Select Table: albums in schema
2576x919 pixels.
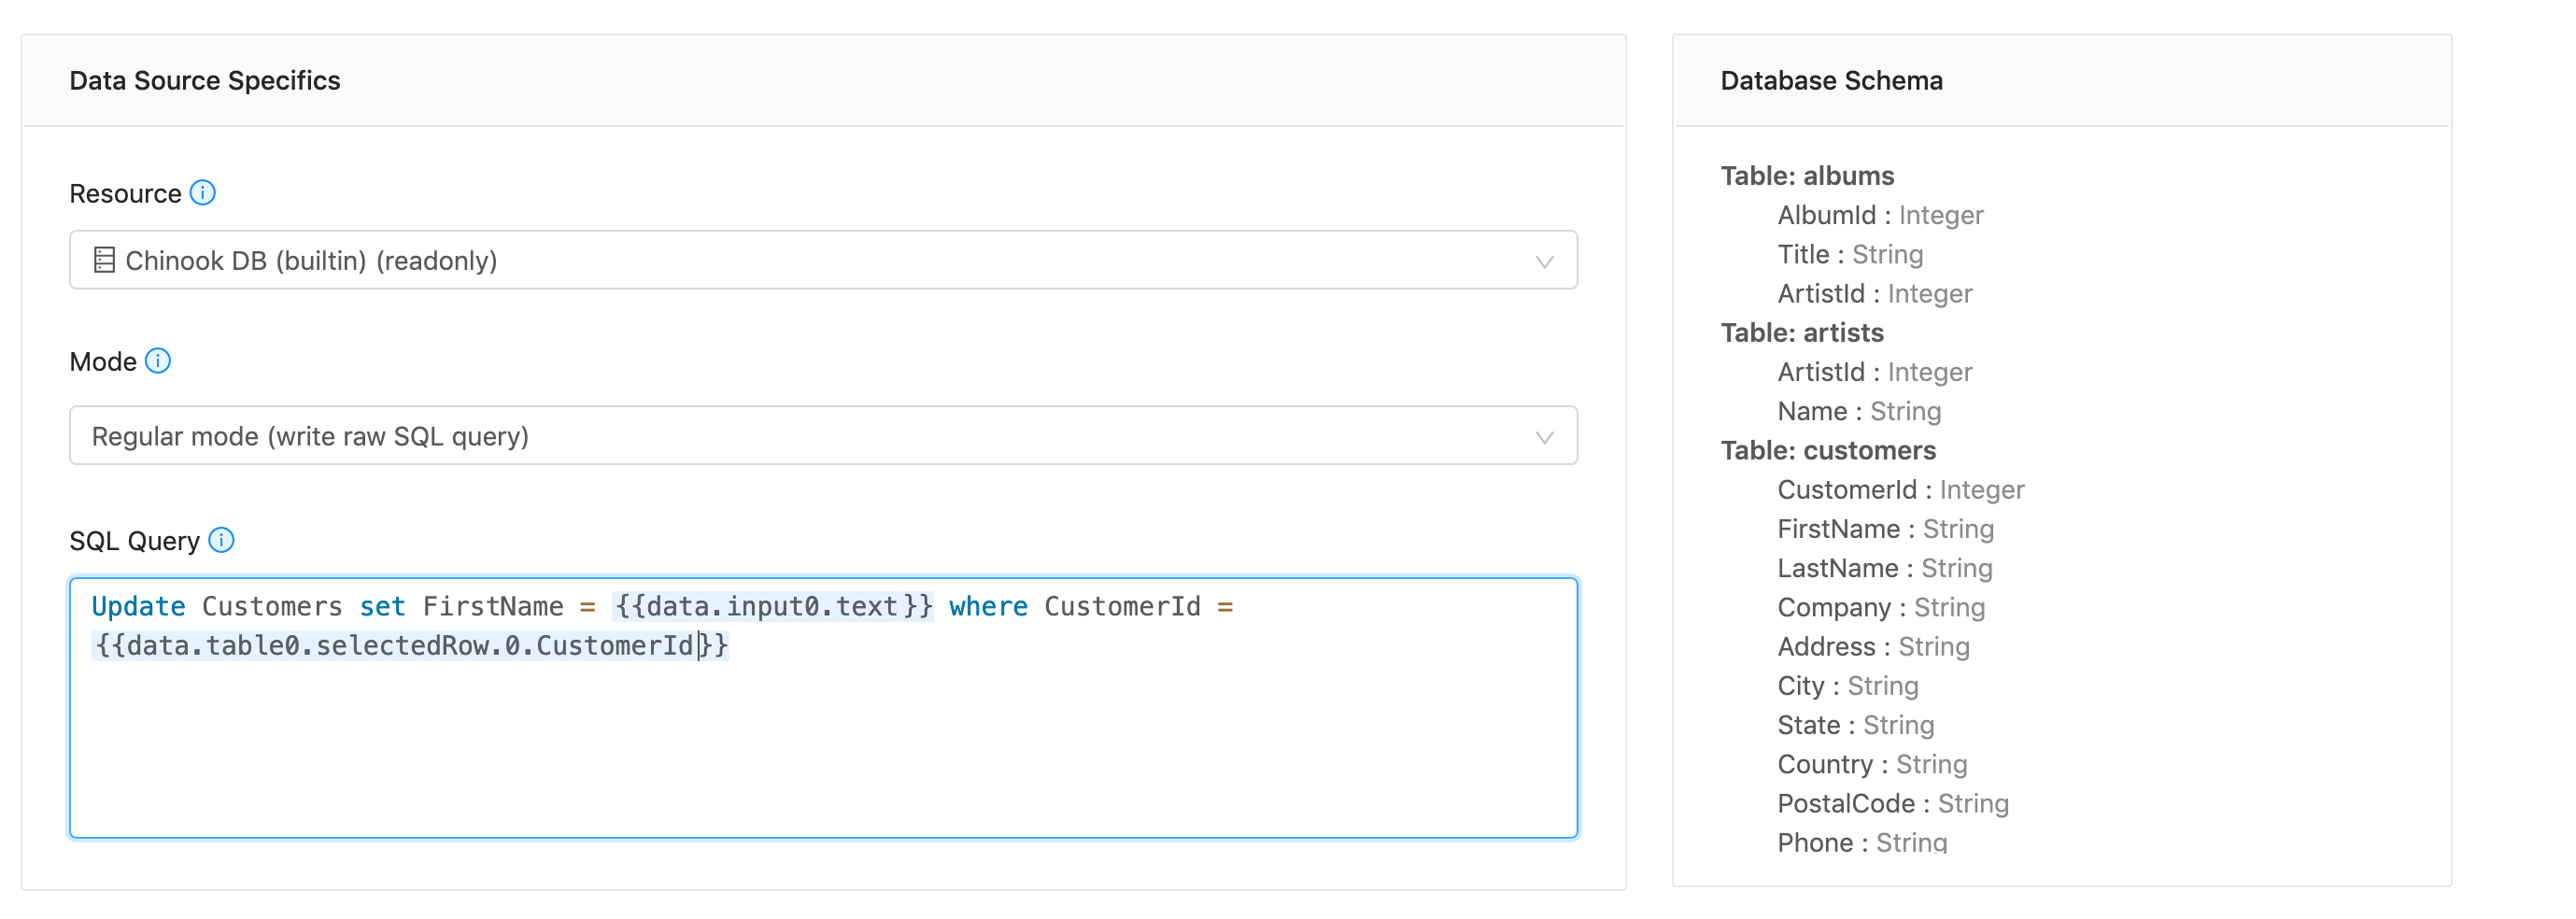(1807, 175)
